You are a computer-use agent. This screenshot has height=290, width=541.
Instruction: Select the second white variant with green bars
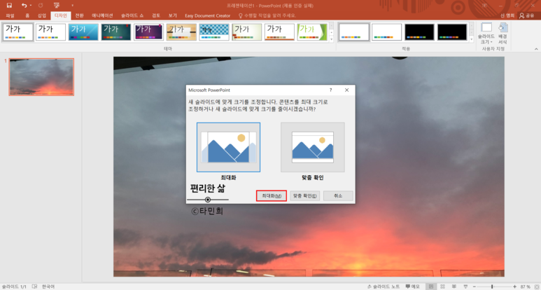387,32
